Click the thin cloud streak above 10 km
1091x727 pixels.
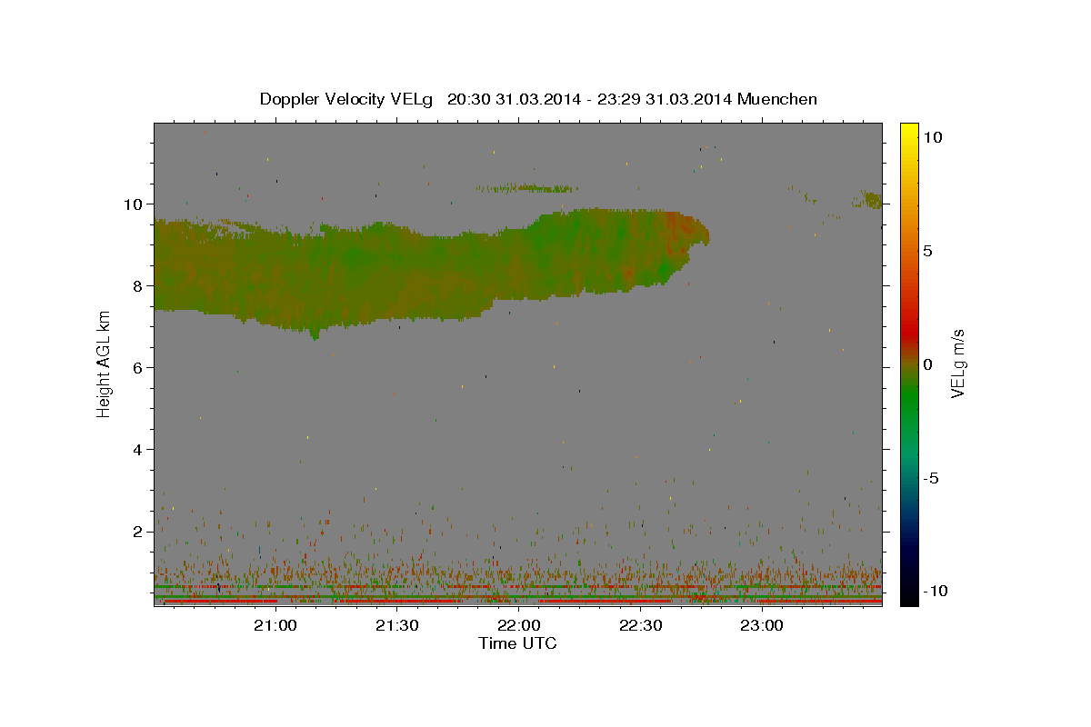[x=527, y=188]
